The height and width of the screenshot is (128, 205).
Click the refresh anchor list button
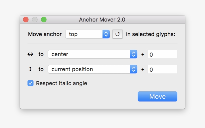coord(117,34)
